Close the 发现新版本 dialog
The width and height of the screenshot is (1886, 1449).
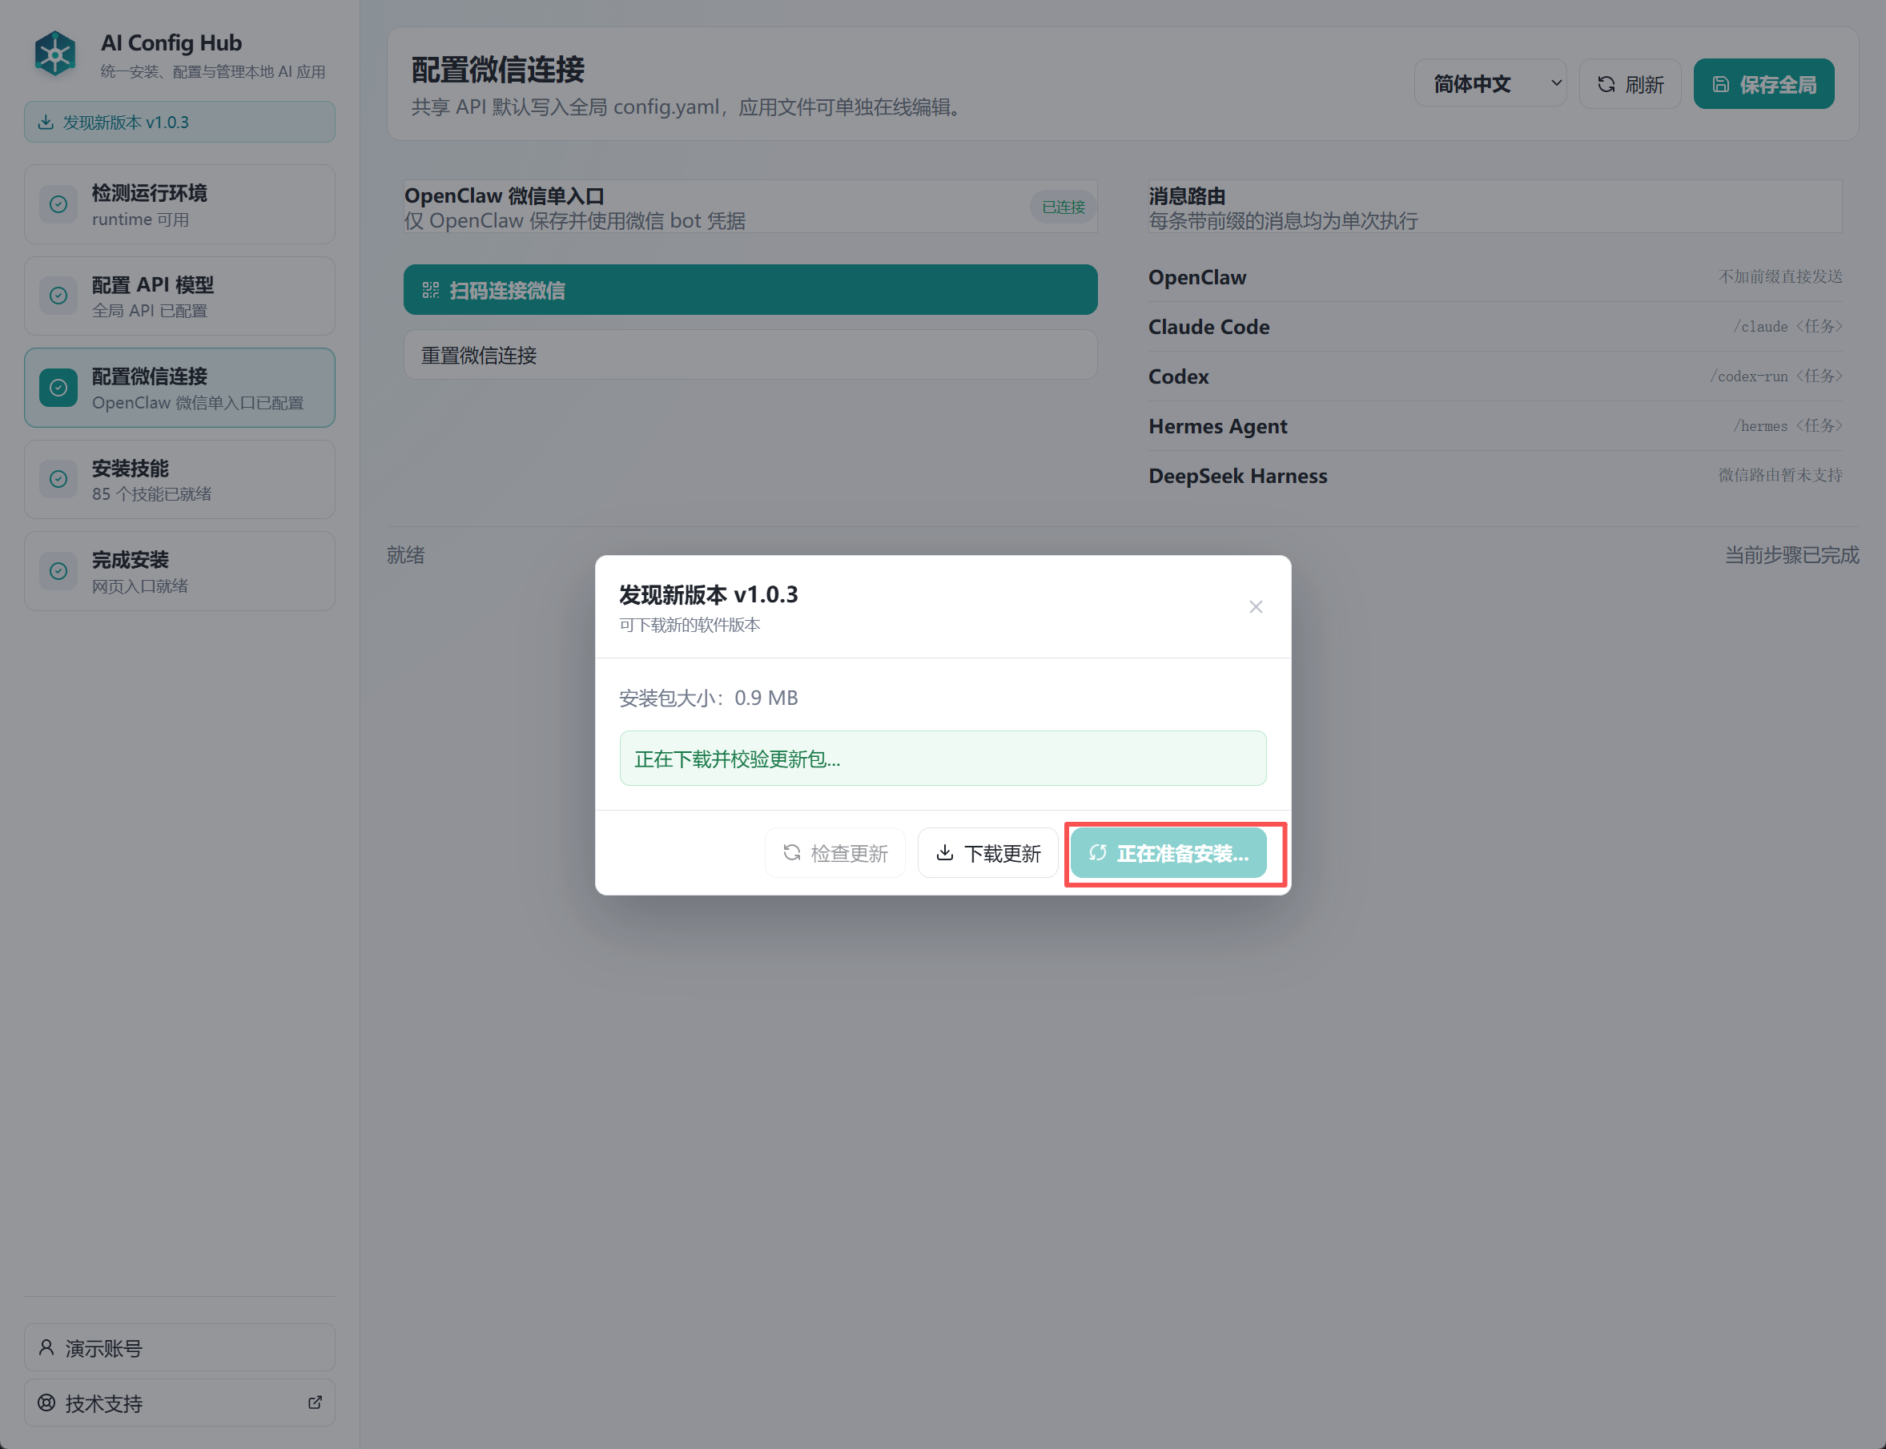tap(1256, 607)
